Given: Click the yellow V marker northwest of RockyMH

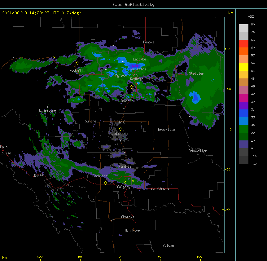Looking at the screenshot, I should 54,57.
